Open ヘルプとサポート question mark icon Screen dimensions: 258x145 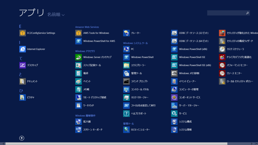pos(126,114)
